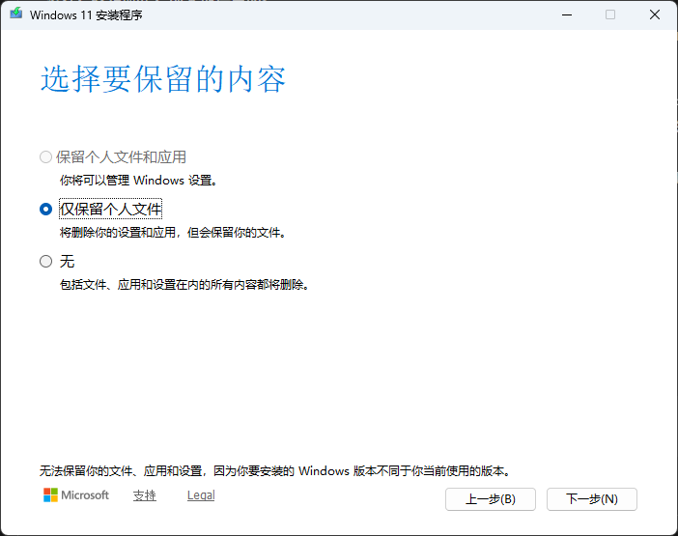The width and height of the screenshot is (678, 536).
Task: Minimize the Windows 11 安装程序 window
Action: (x=567, y=14)
